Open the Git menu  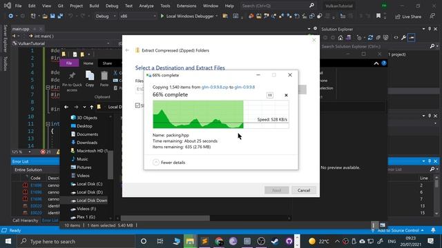pos(60,6)
